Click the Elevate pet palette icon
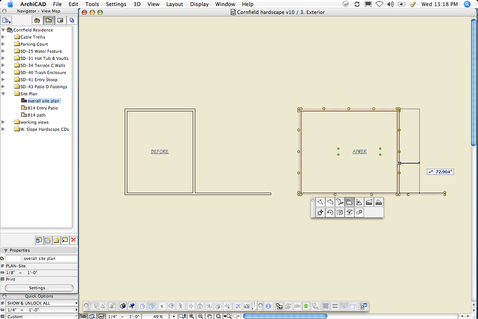This screenshot has width=478, height=319. tap(349, 212)
